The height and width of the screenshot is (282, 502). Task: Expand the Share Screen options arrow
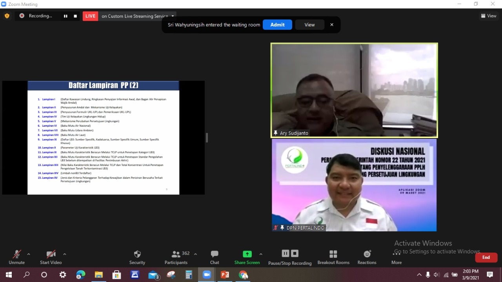(x=261, y=254)
